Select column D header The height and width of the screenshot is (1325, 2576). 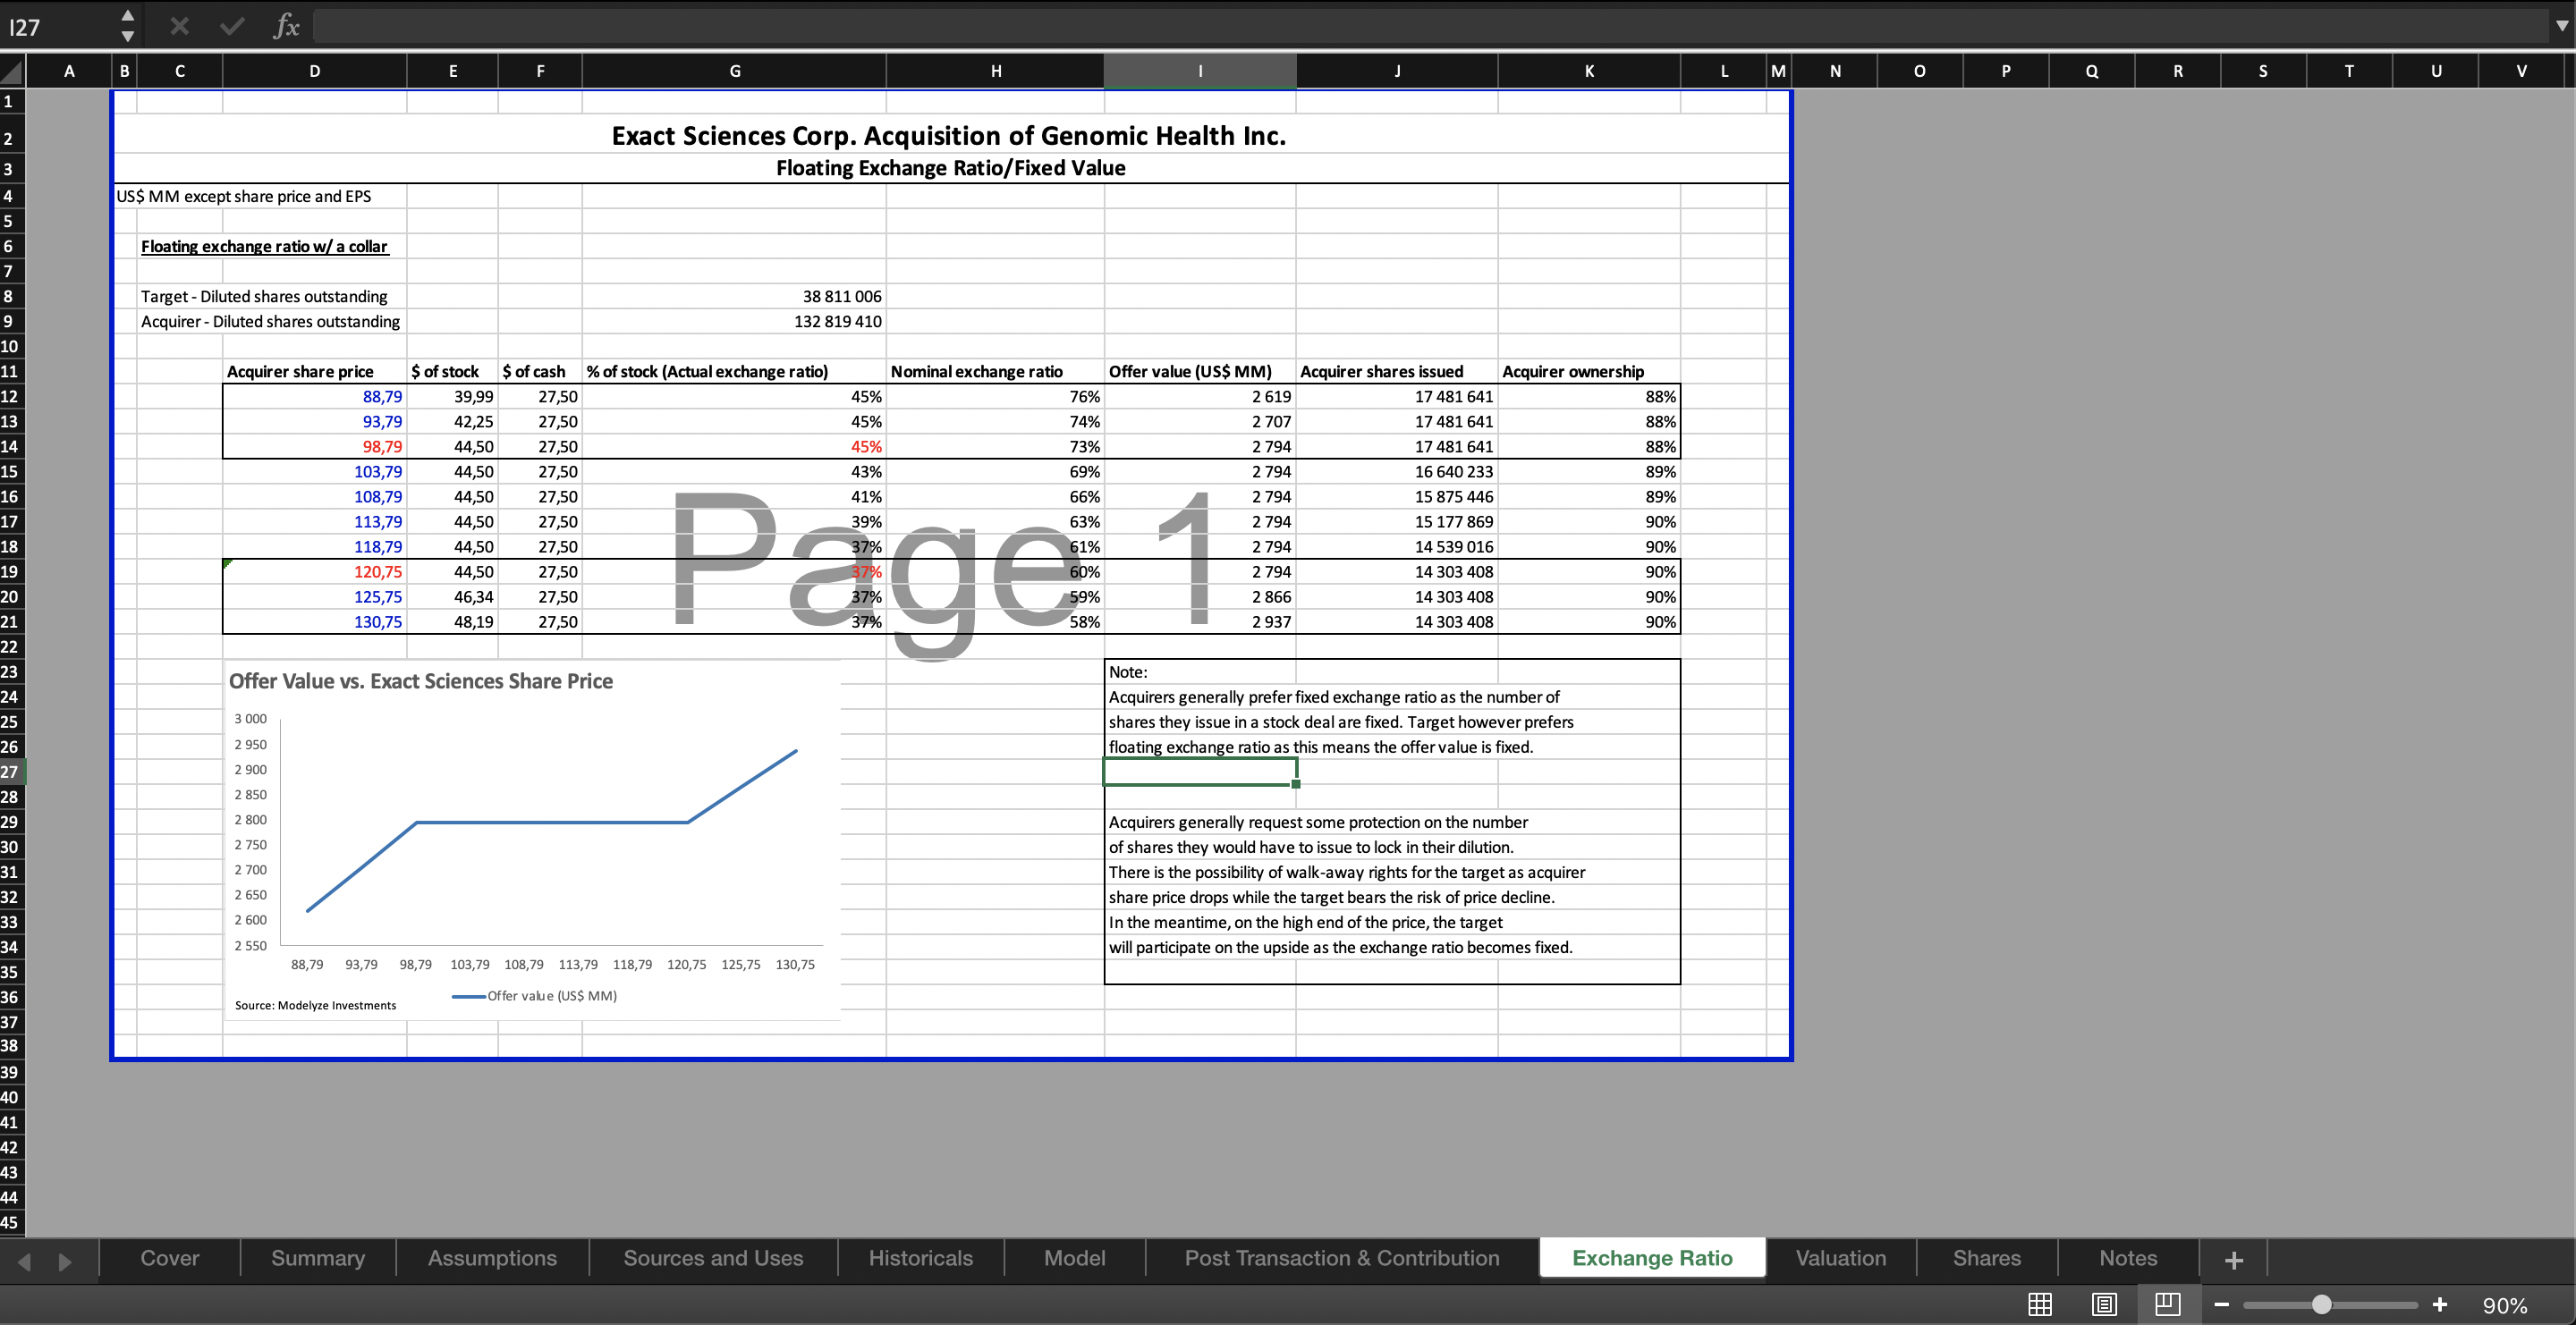click(314, 71)
